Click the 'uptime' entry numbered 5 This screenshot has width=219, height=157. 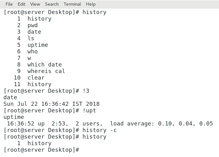pos(38,45)
